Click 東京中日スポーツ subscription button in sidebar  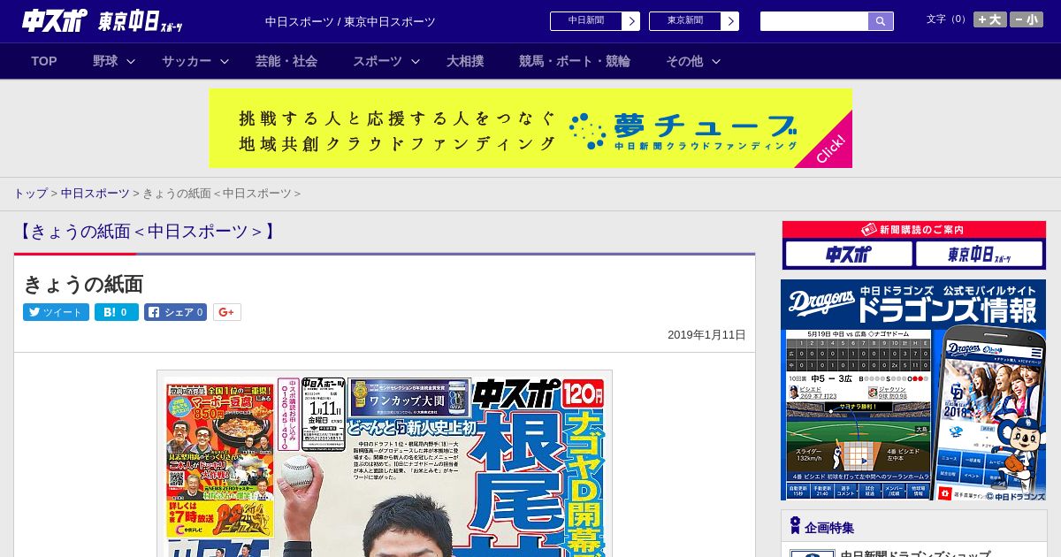[x=980, y=255]
